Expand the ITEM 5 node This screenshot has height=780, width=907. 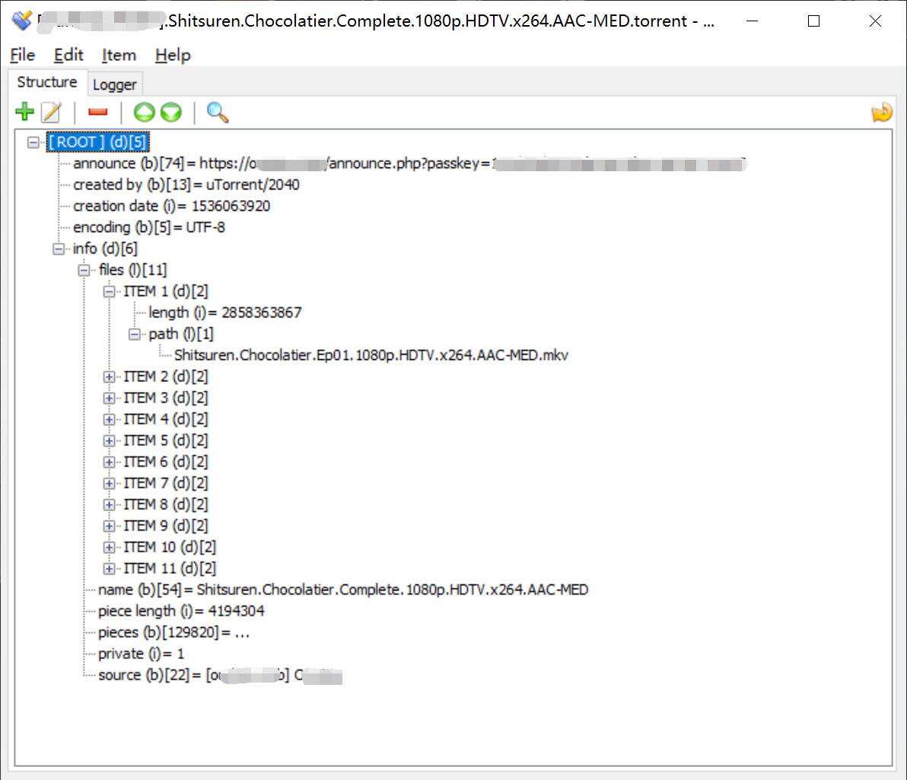coord(109,441)
